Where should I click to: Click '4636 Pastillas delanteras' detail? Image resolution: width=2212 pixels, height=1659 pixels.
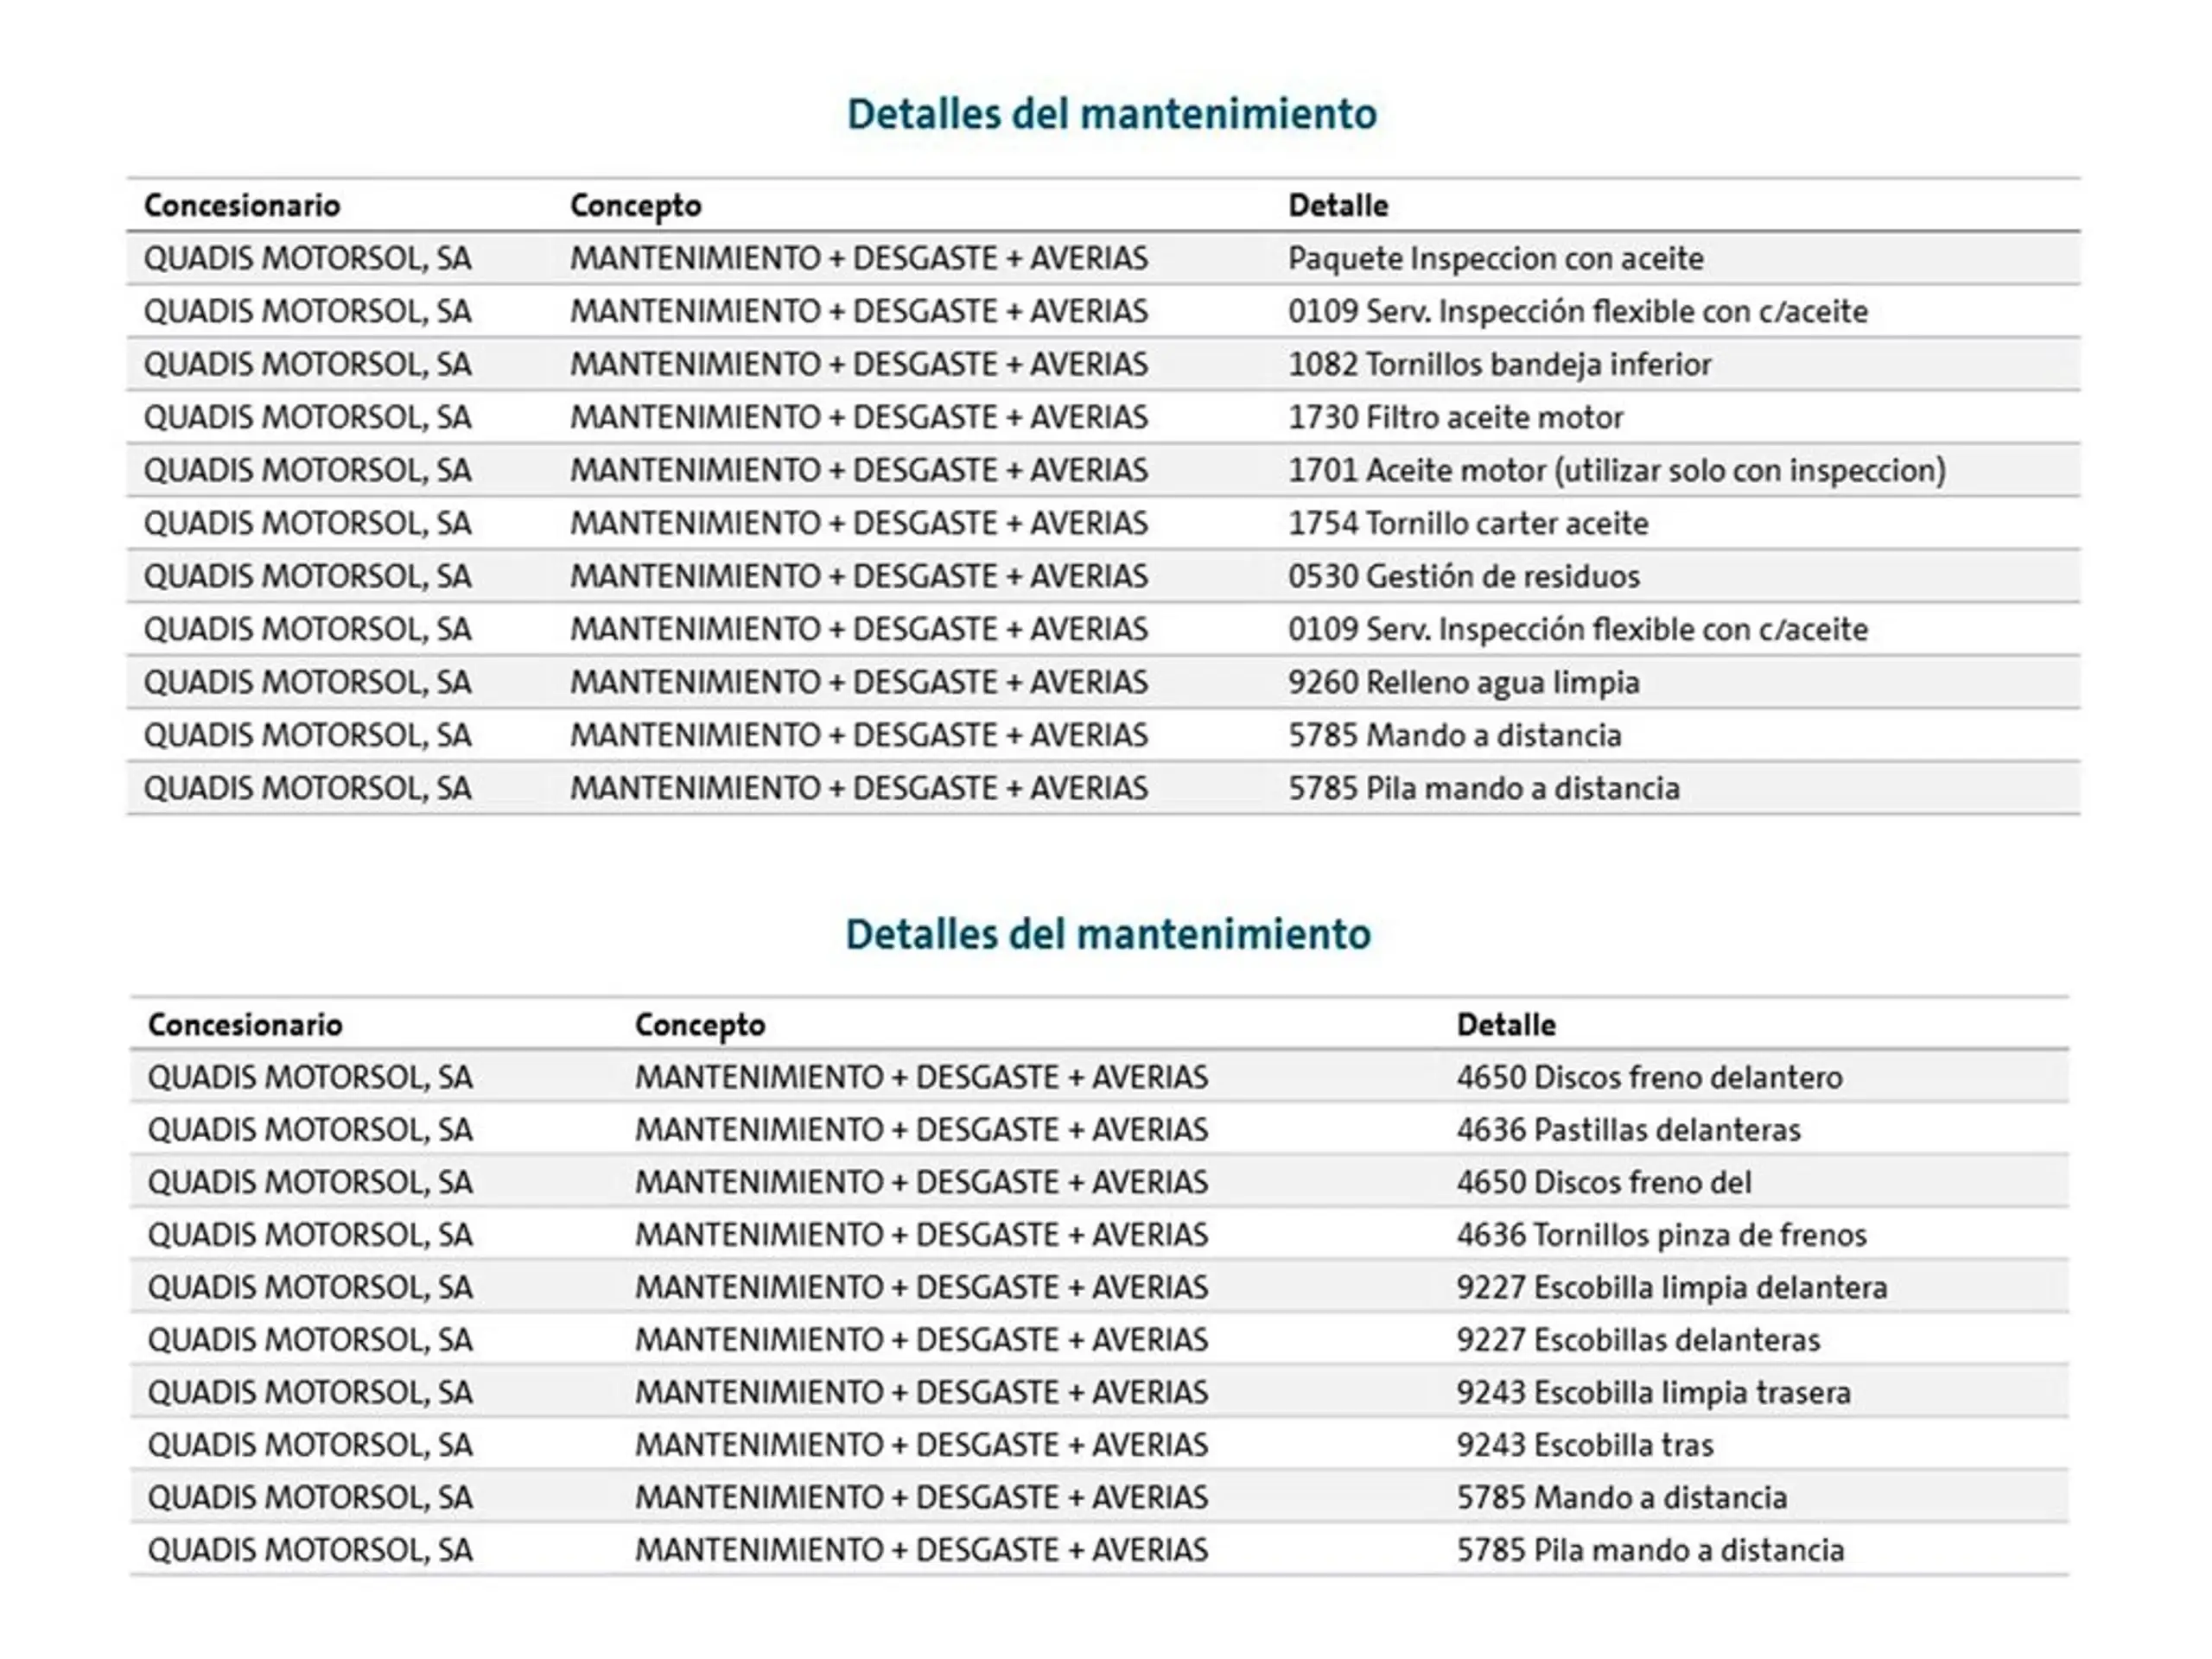[1628, 1130]
